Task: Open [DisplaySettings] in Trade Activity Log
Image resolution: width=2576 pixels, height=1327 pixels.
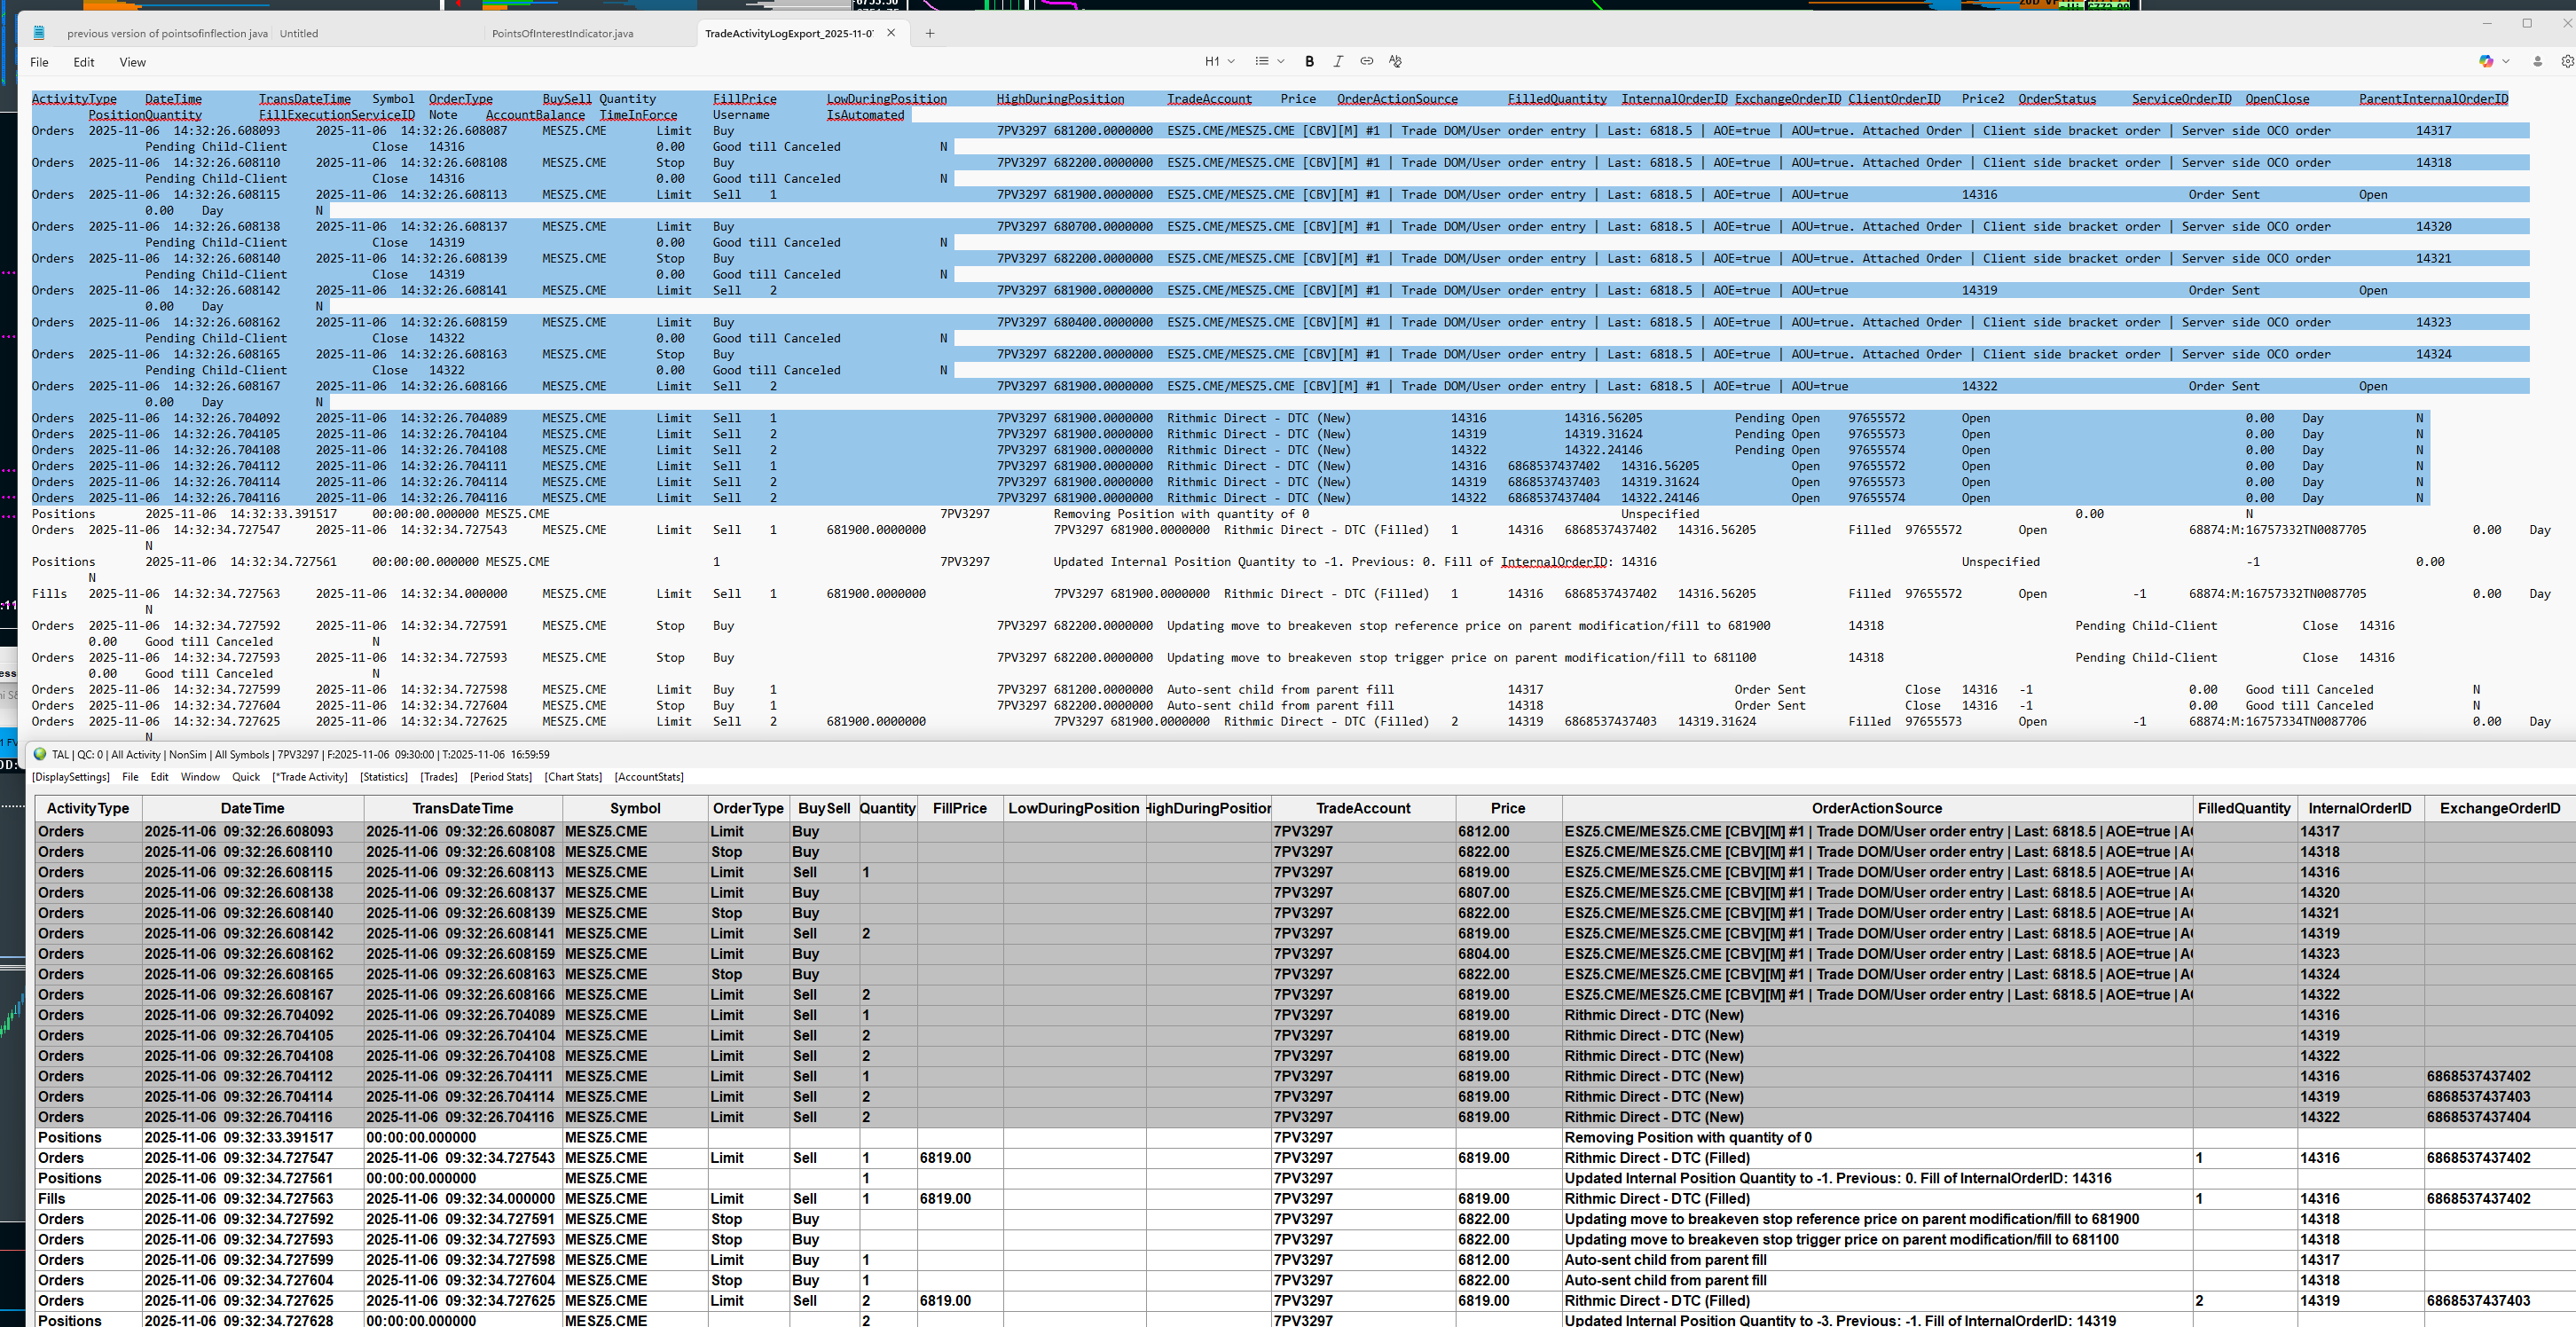Action: [x=70, y=777]
